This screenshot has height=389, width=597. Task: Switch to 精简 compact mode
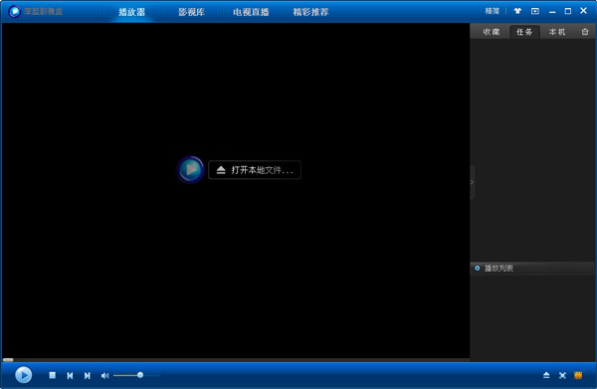492,11
